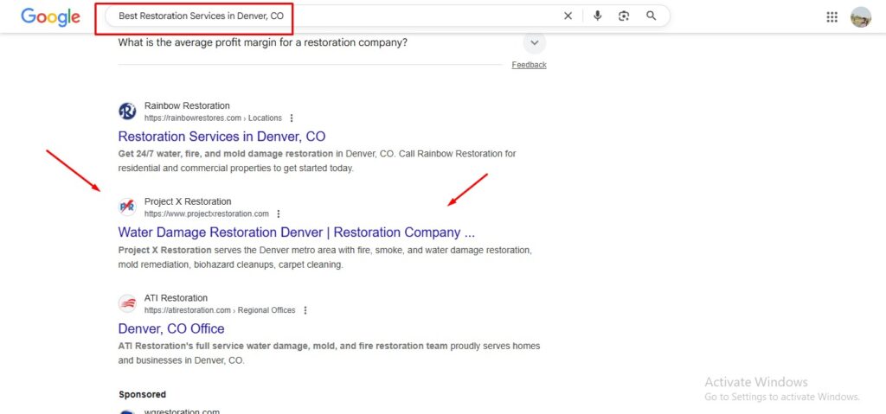886x414 pixels.
Task: Open more options for the Project X Restoration result
Action: 279,214
